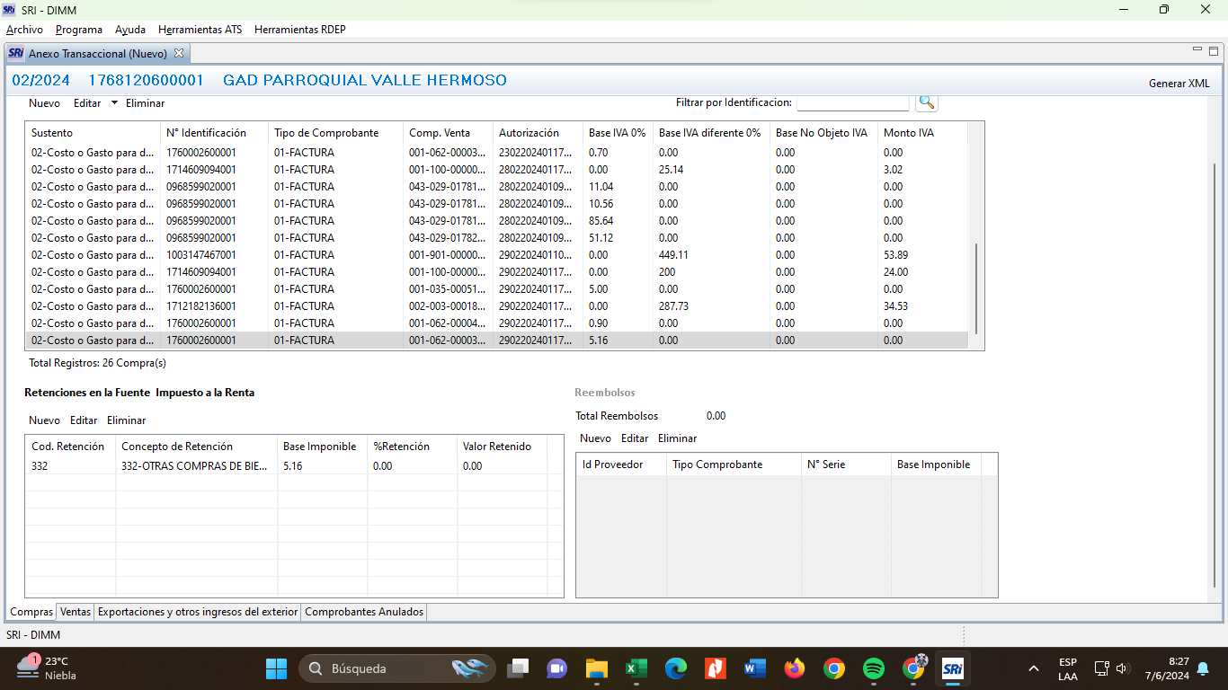
Task: Click Nuevo under Retenciones en la Fuente
Action: tap(44, 420)
